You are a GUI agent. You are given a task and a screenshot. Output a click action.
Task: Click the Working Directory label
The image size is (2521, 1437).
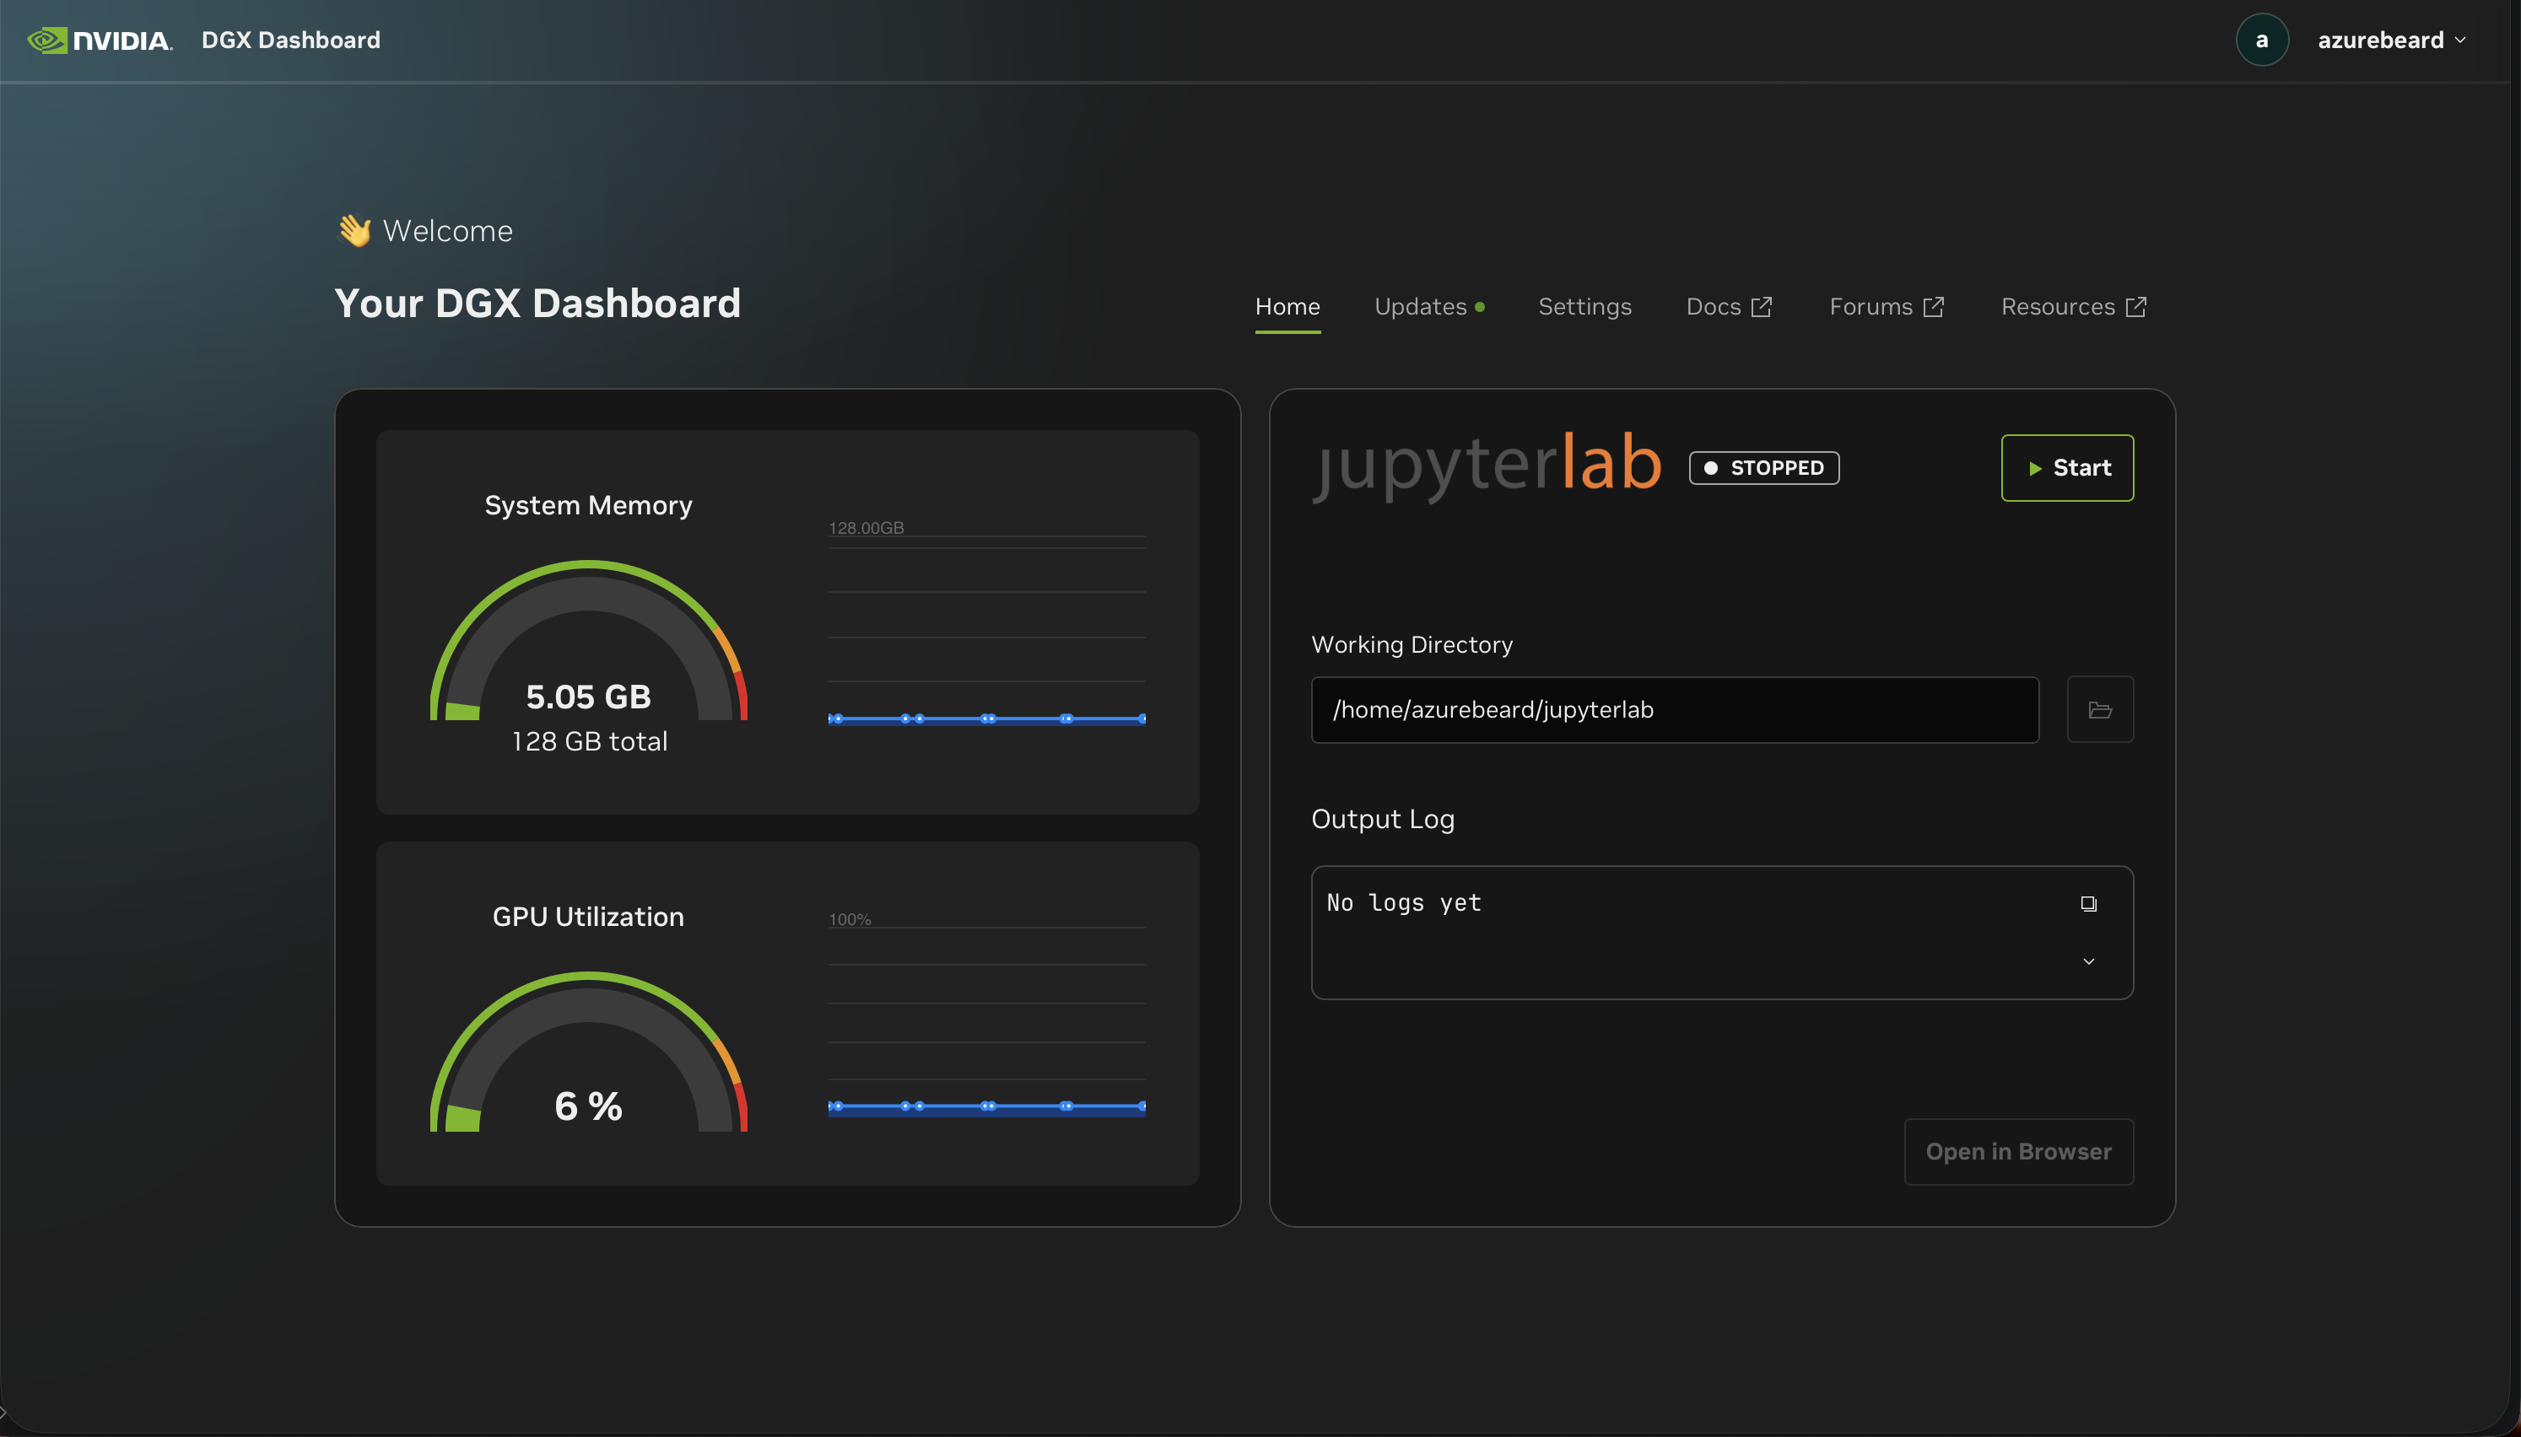(x=1412, y=644)
